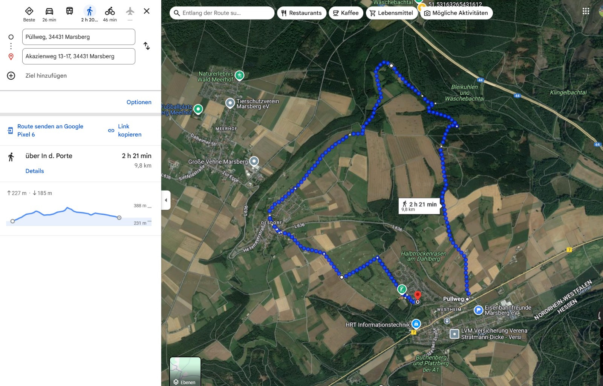Screen dimensions: 603x386
Task: Open the Optionen route settings
Action: point(139,102)
